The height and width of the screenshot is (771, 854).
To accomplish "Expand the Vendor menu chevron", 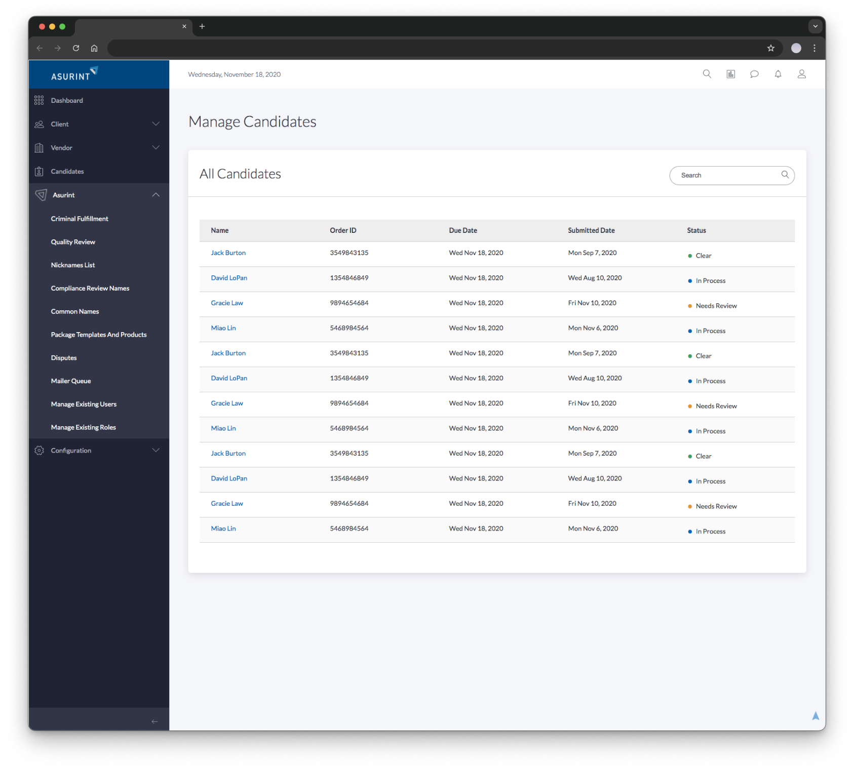I will click(156, 148).
